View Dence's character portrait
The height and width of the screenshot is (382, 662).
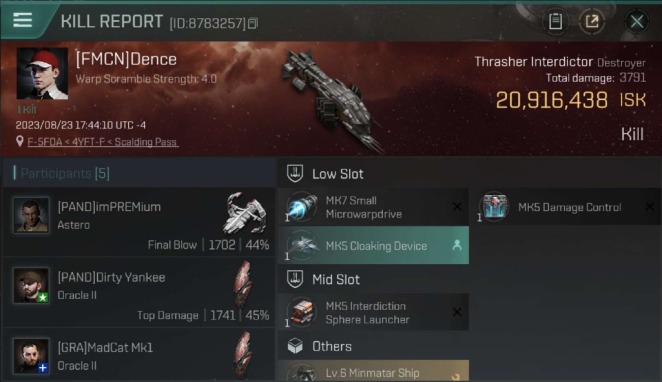tap(42, 73)
